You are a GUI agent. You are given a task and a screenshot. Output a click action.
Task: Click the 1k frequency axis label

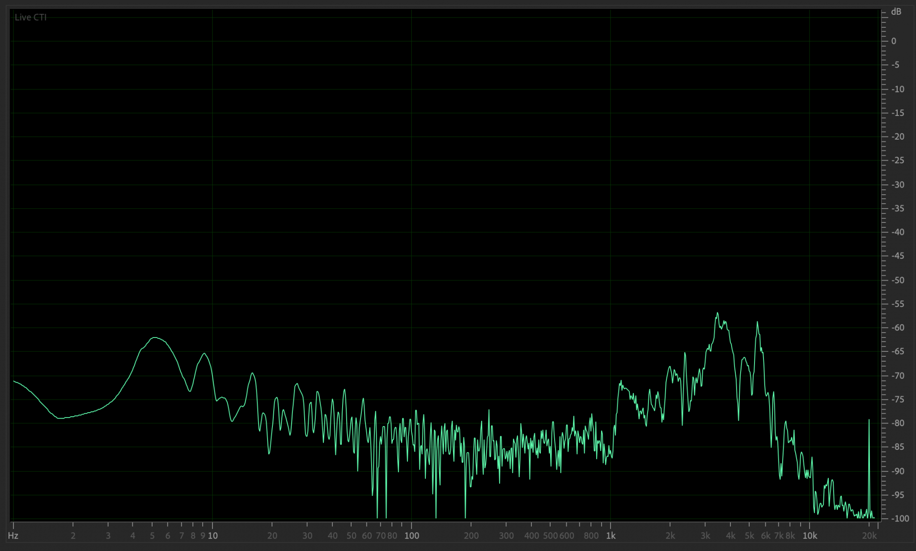click(611, 536)
